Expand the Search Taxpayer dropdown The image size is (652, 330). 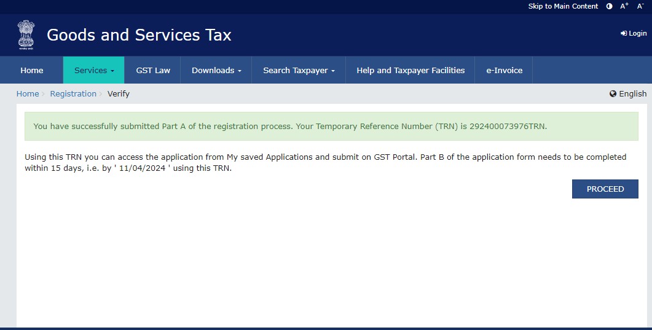pos(299,70)
